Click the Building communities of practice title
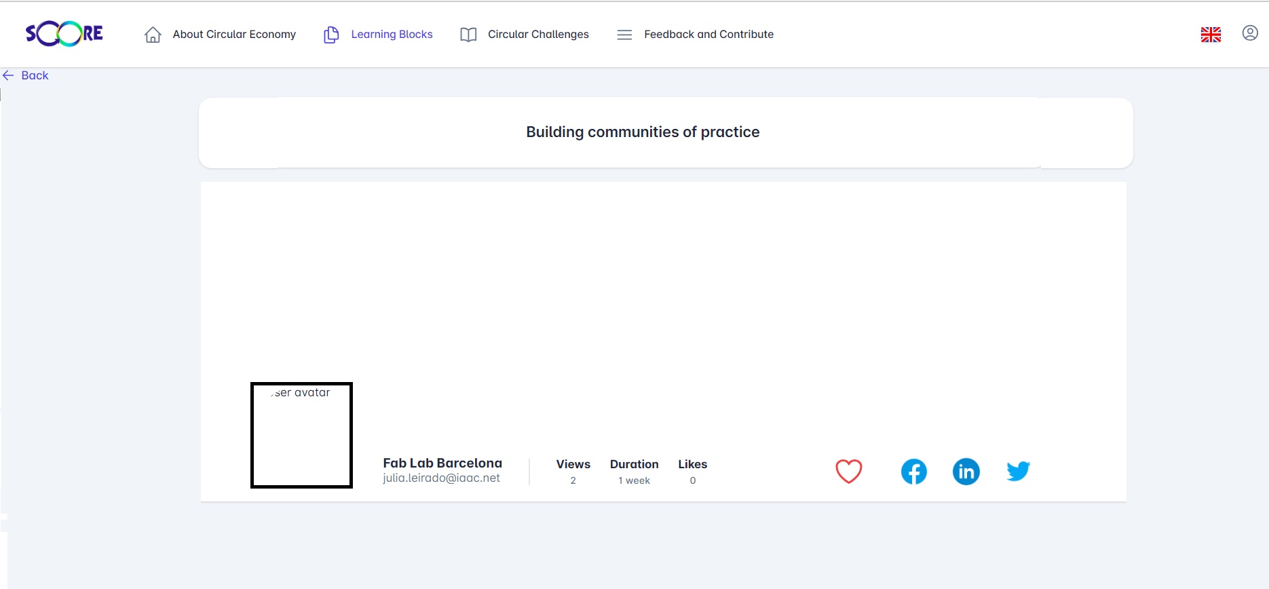Image resolution: width=1269 pixels, height=589 pixels. [643, 132]
